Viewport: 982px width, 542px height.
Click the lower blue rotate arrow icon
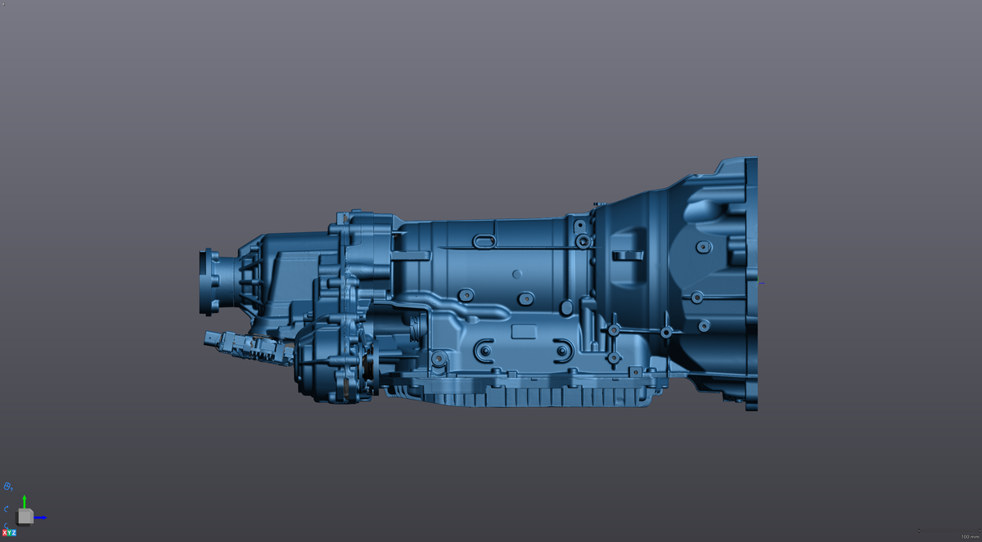[x=6, y=525]
